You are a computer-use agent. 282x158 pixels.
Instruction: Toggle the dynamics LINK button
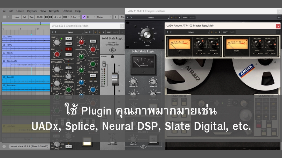click(68, 68)
